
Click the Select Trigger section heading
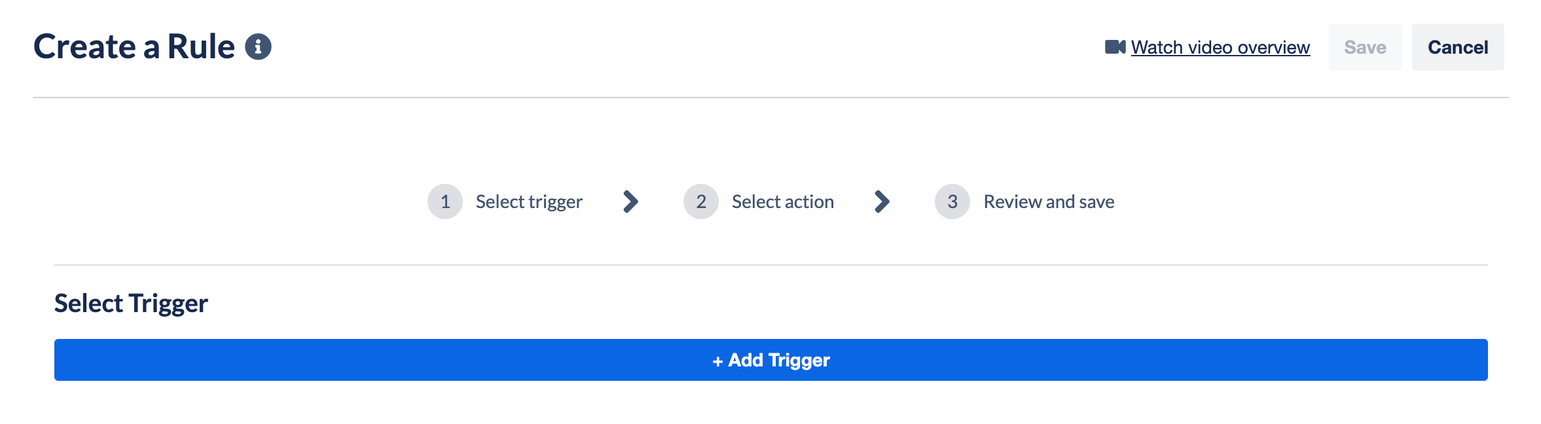130,302
